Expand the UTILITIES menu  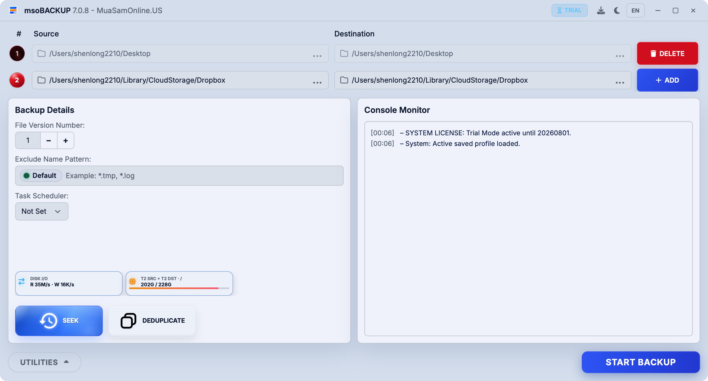[x=45, y=362]
